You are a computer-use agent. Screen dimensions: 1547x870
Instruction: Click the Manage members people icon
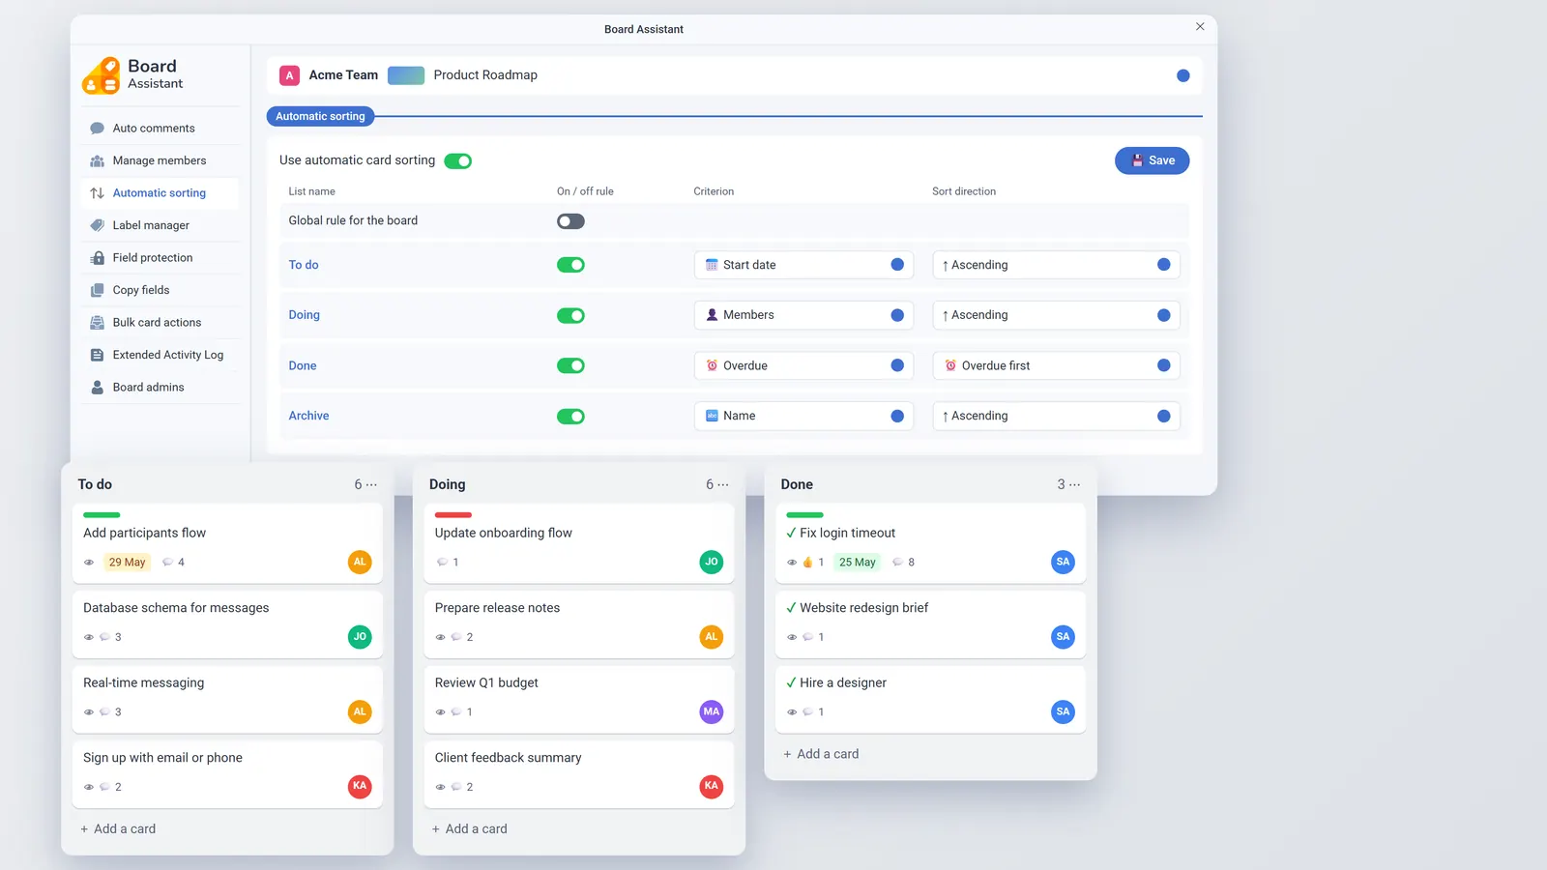[97, 160]
